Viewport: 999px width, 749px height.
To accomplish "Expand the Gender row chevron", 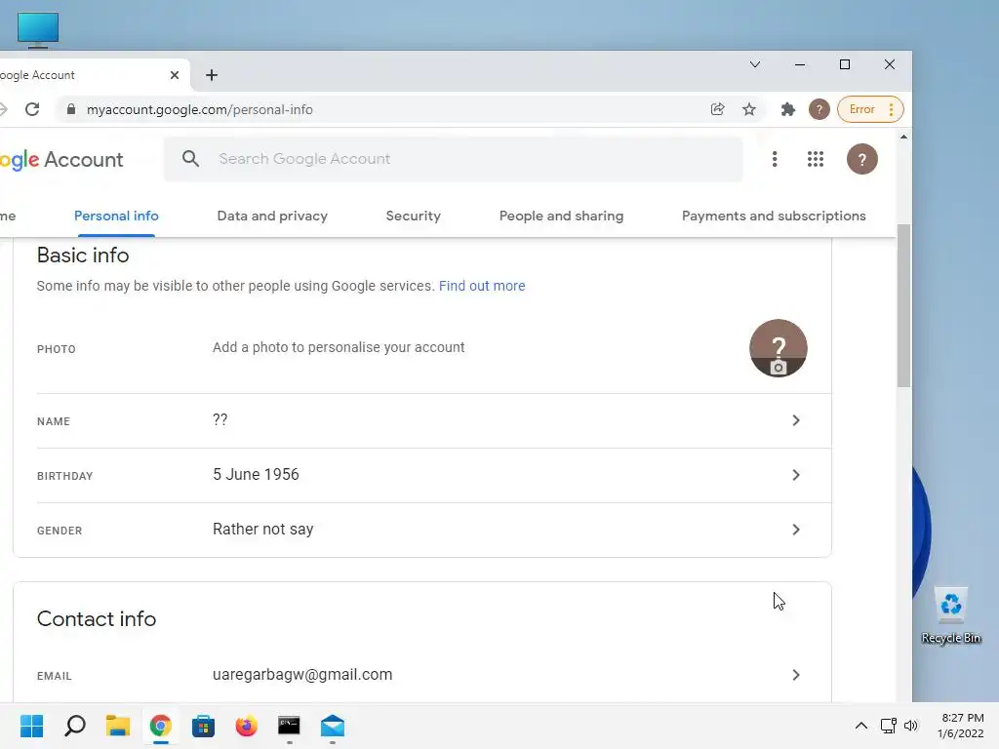I will 796,530.
